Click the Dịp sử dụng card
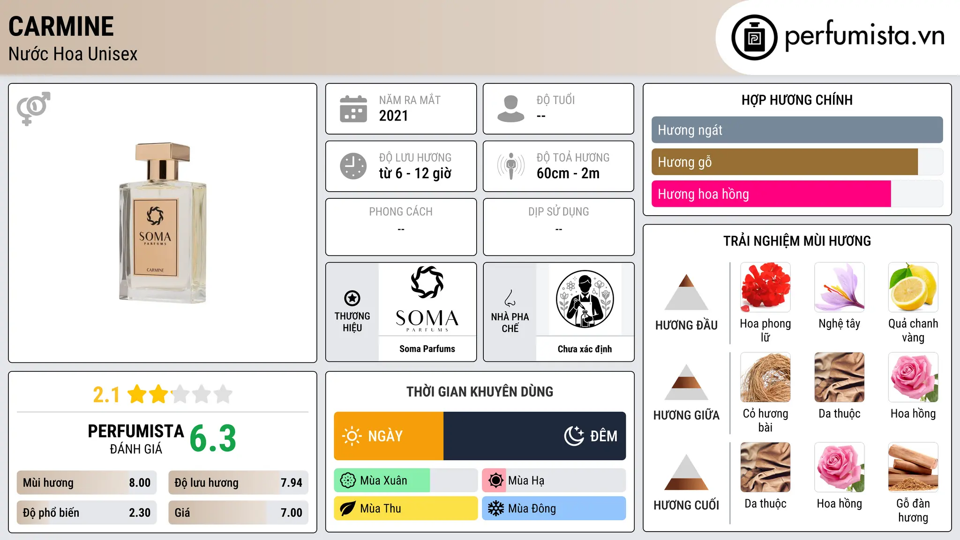Screen dimensions: 960x540 [x=559, y=227]
